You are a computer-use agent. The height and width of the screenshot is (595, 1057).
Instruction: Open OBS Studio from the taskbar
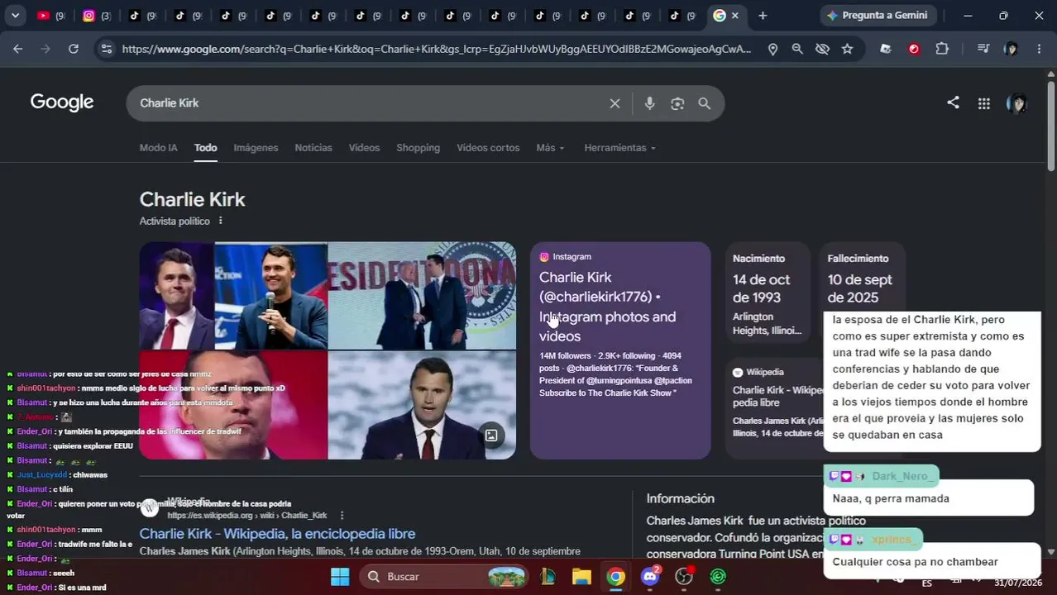click(684, 576)
